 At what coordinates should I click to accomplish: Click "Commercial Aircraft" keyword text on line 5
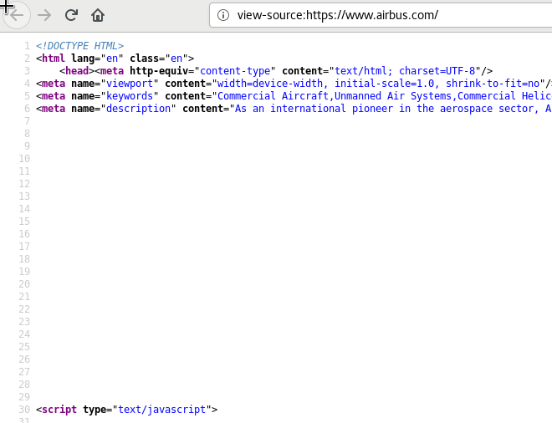pyautogui.click(x=273, y=96)
